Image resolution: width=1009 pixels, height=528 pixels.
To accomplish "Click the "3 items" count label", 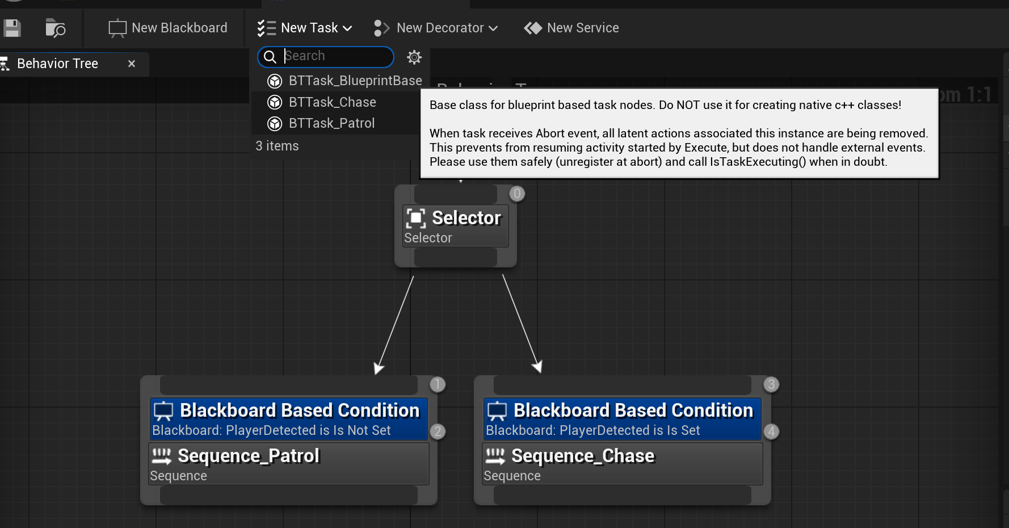I will click(277, 146).
